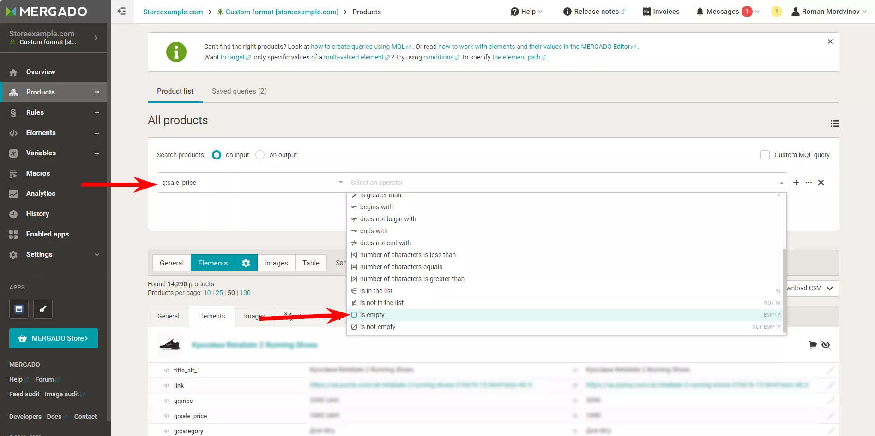This screenshot has height=436, width=875.
Task: Switch to Table view button
Action: coord(311,263)
